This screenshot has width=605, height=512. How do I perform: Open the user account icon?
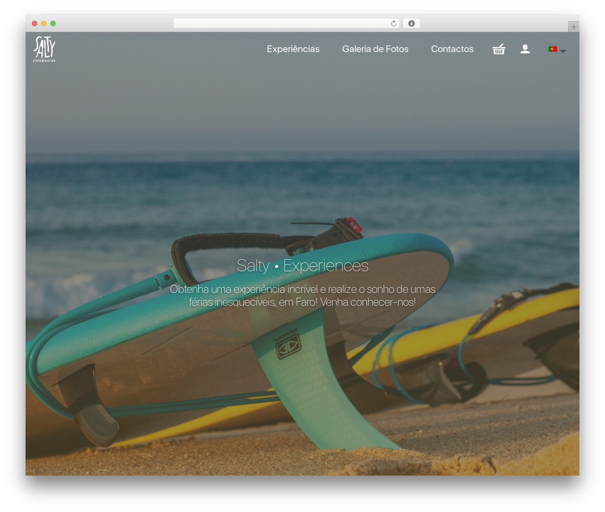coord(525,49)
